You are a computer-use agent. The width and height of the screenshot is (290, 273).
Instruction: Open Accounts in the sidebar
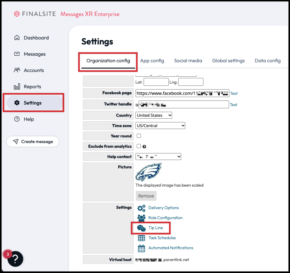34,70
